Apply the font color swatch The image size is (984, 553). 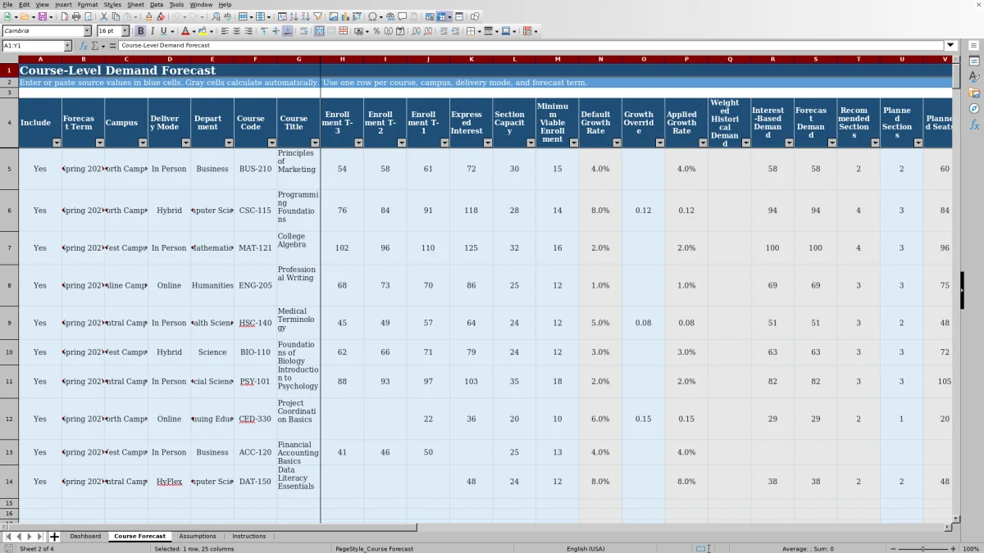pos(185,31)
